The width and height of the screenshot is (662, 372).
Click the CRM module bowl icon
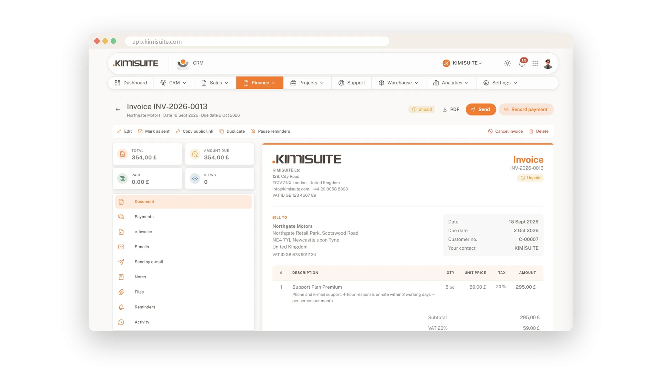coord(183,63)
